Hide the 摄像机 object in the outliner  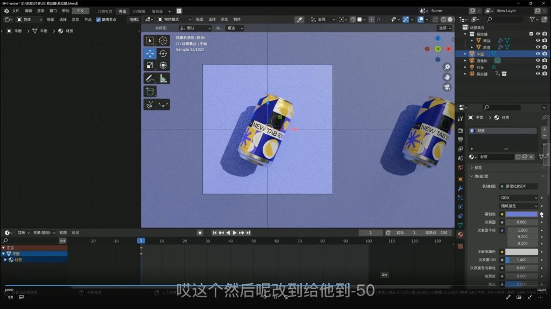pos(538,61)
